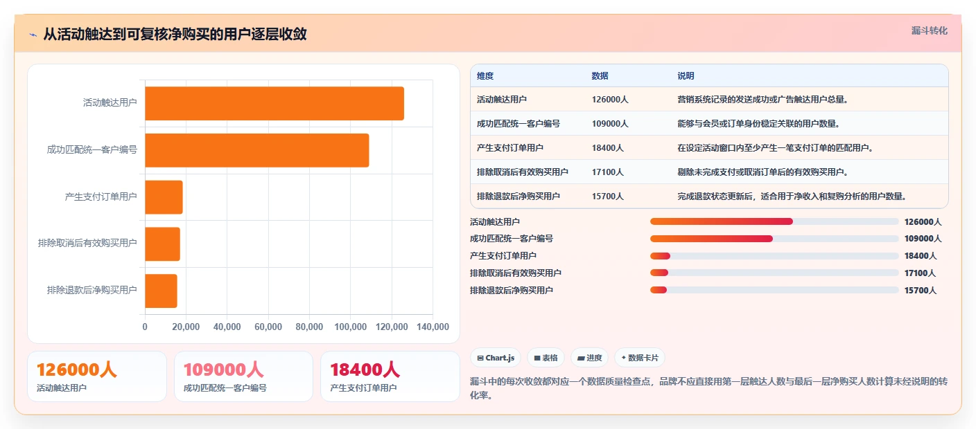Click 排除退款后净购买用户 label in the progress list
The image size is (976, 429).
512,291
